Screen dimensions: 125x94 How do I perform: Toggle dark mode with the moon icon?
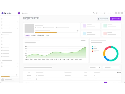pyautogui.click(x=94, y=13)
